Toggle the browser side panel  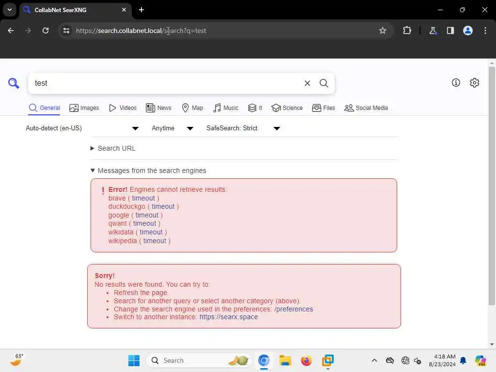click(x=450, y=31)
